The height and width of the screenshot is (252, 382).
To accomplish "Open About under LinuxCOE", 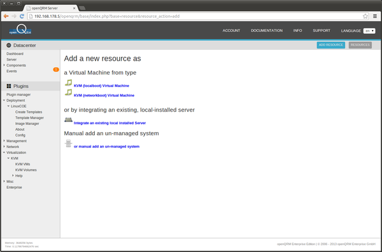I will pyautogui.click(x=20, y=130).
